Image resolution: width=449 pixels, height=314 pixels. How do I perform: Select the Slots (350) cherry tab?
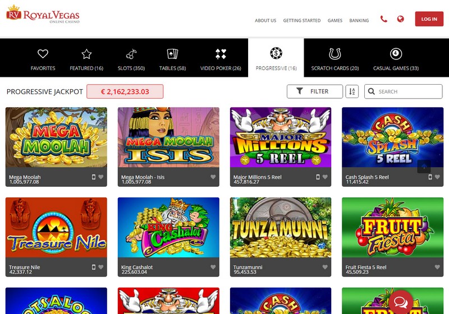131,59
